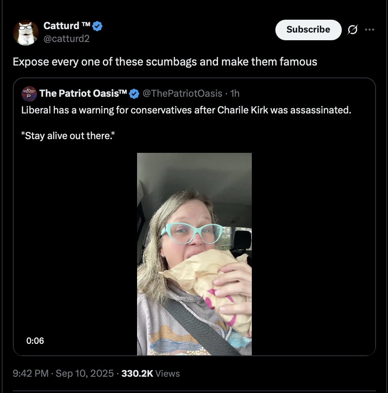Image resolution: width=388 pixels, height=393 pixels.
Task: Click the Catturd profile avatar
Action: pos(26,33)
